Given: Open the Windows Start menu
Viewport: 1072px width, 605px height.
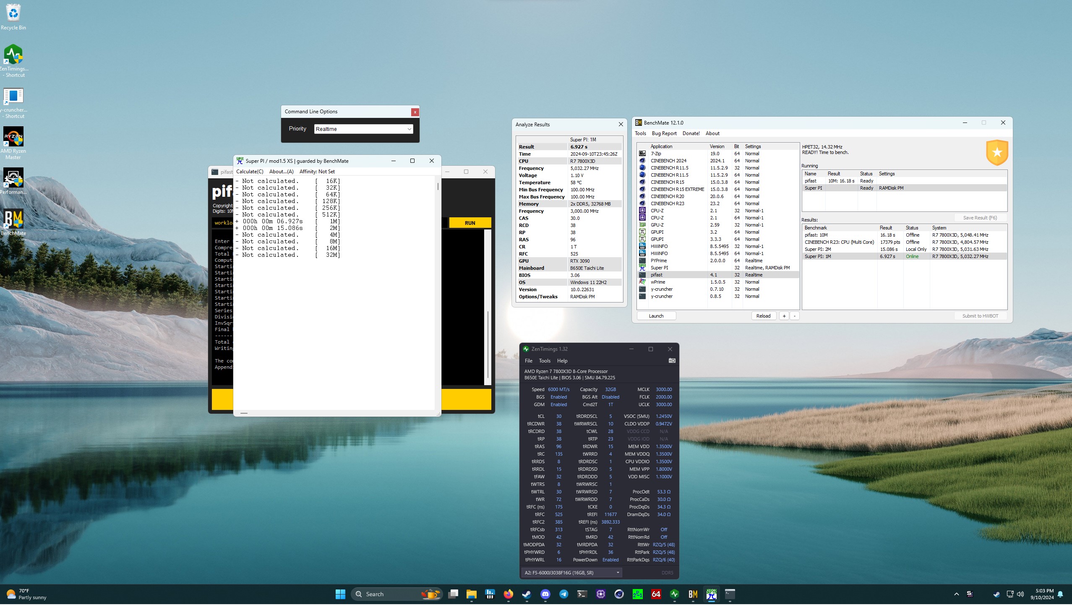Looking at the screenshot, I should [340, 595].
